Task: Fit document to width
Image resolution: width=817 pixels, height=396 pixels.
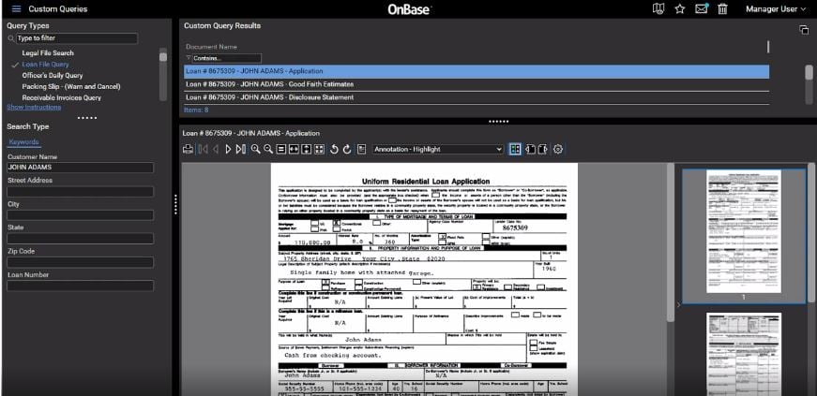Action: point(294,150)
